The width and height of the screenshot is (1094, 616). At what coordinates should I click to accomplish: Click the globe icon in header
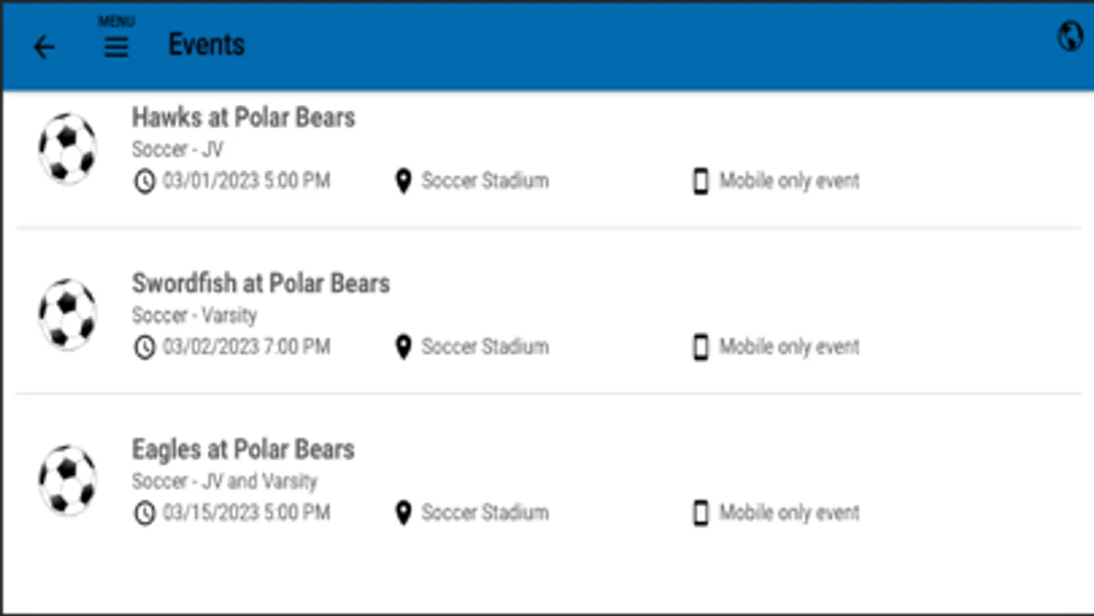pyautogui.click(x=1070, y=36)
